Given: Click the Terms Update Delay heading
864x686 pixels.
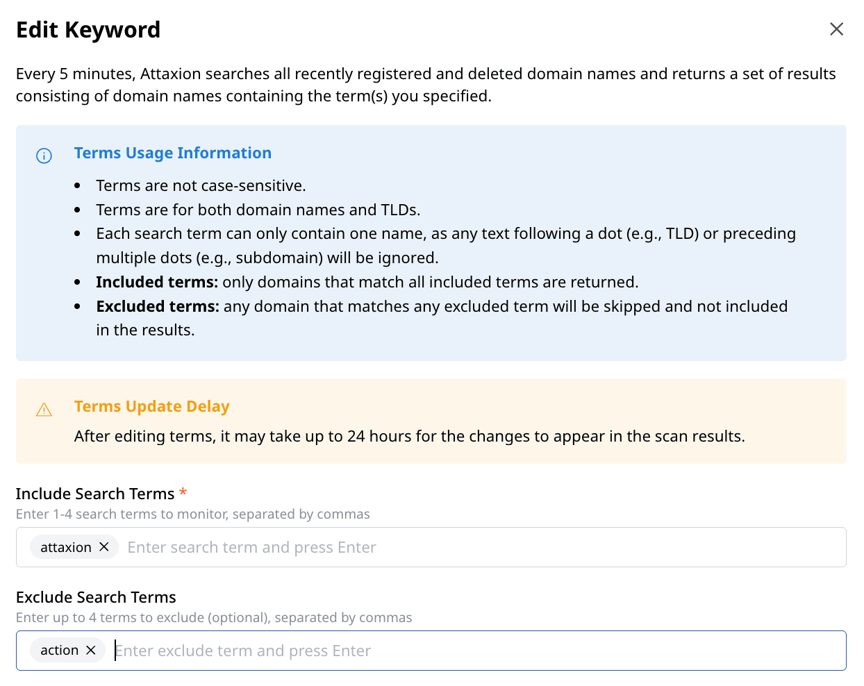Looking at the screenshot, I should click(152, 406).
